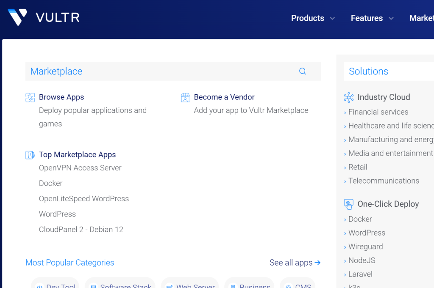434x288 pixels.
Task: Select Wireguard under One-Click Deploy
Action: (366, 247)
